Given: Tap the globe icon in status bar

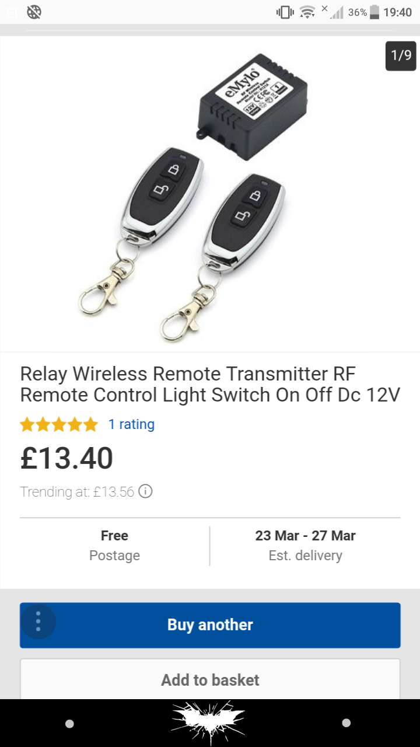Looking at the screenshot, I should [x=34, y=12].
